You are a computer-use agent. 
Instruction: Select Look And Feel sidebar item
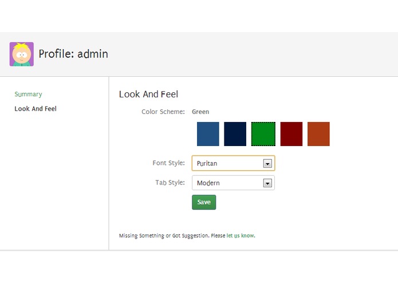[36, 109]
